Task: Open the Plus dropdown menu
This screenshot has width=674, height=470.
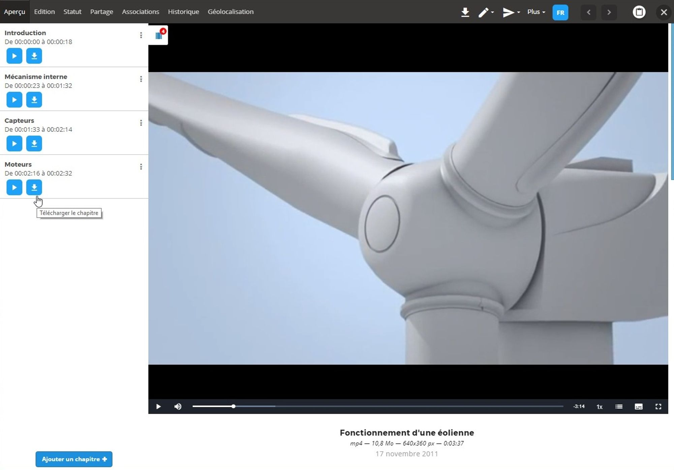Action: pos(536,12)
